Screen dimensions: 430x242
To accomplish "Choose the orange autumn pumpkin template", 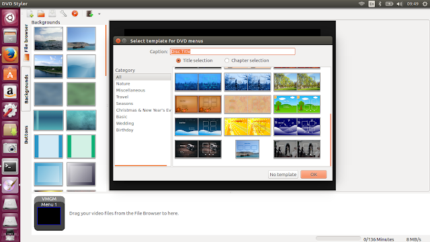I will [x=198, y=104].
